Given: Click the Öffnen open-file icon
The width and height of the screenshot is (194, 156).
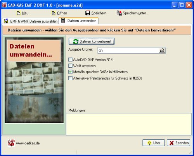Looking at the screenshot, I should pyautogui.click(x=54, y=13).
